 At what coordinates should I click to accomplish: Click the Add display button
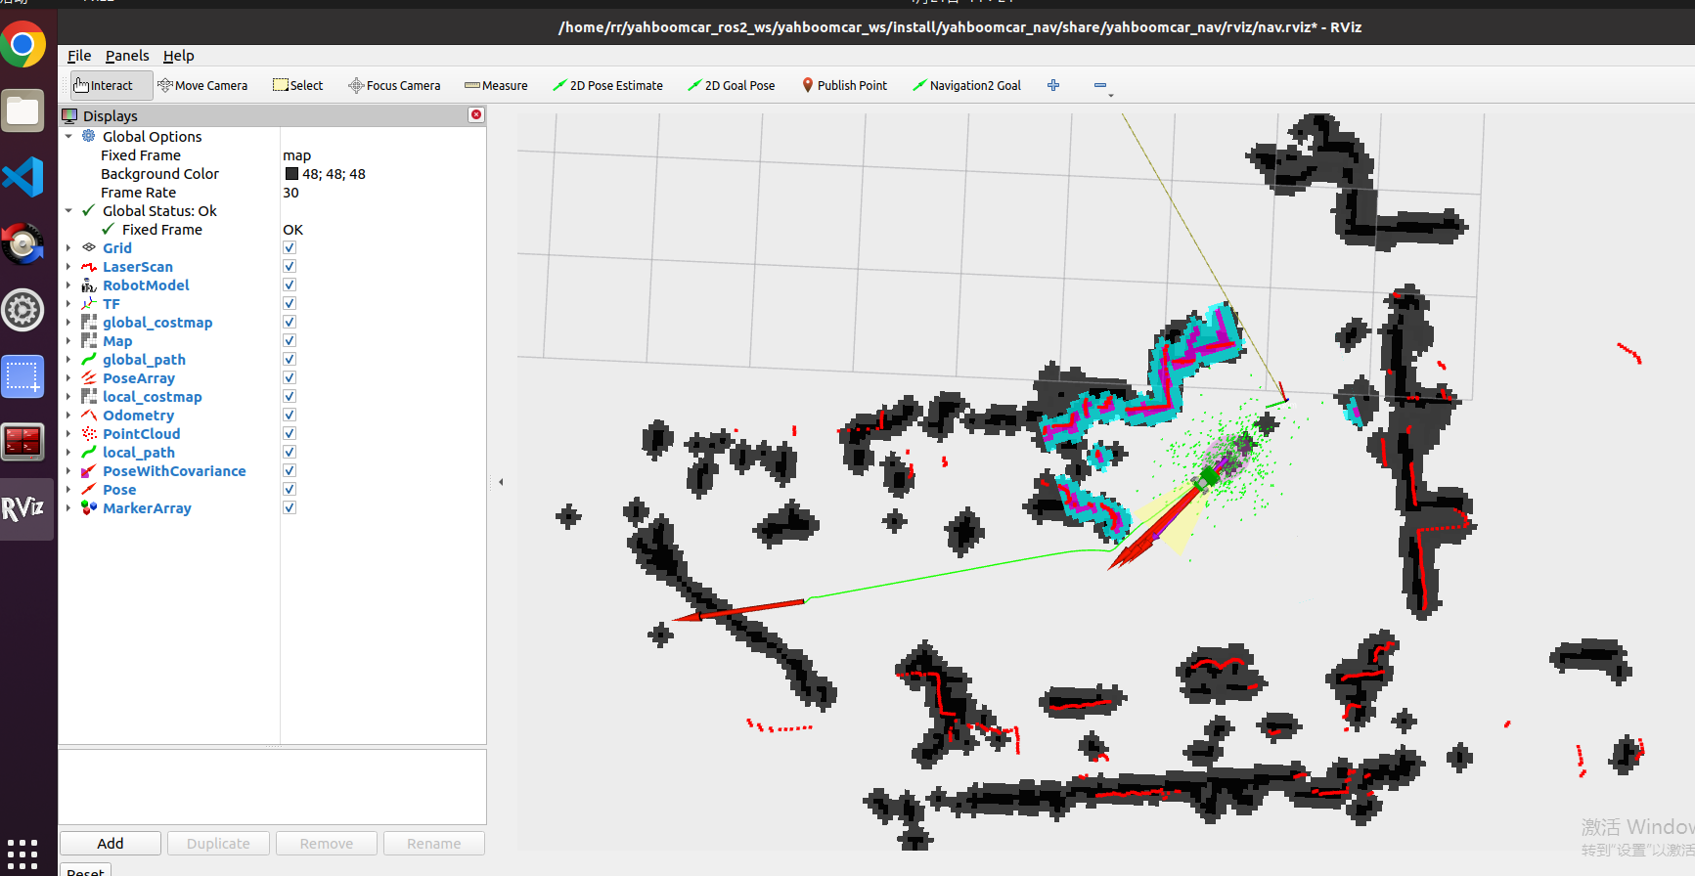pos(111,844)
